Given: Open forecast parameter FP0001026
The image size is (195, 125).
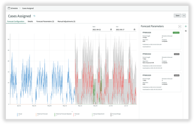Looking at the screenshot, I should [147, 33].
